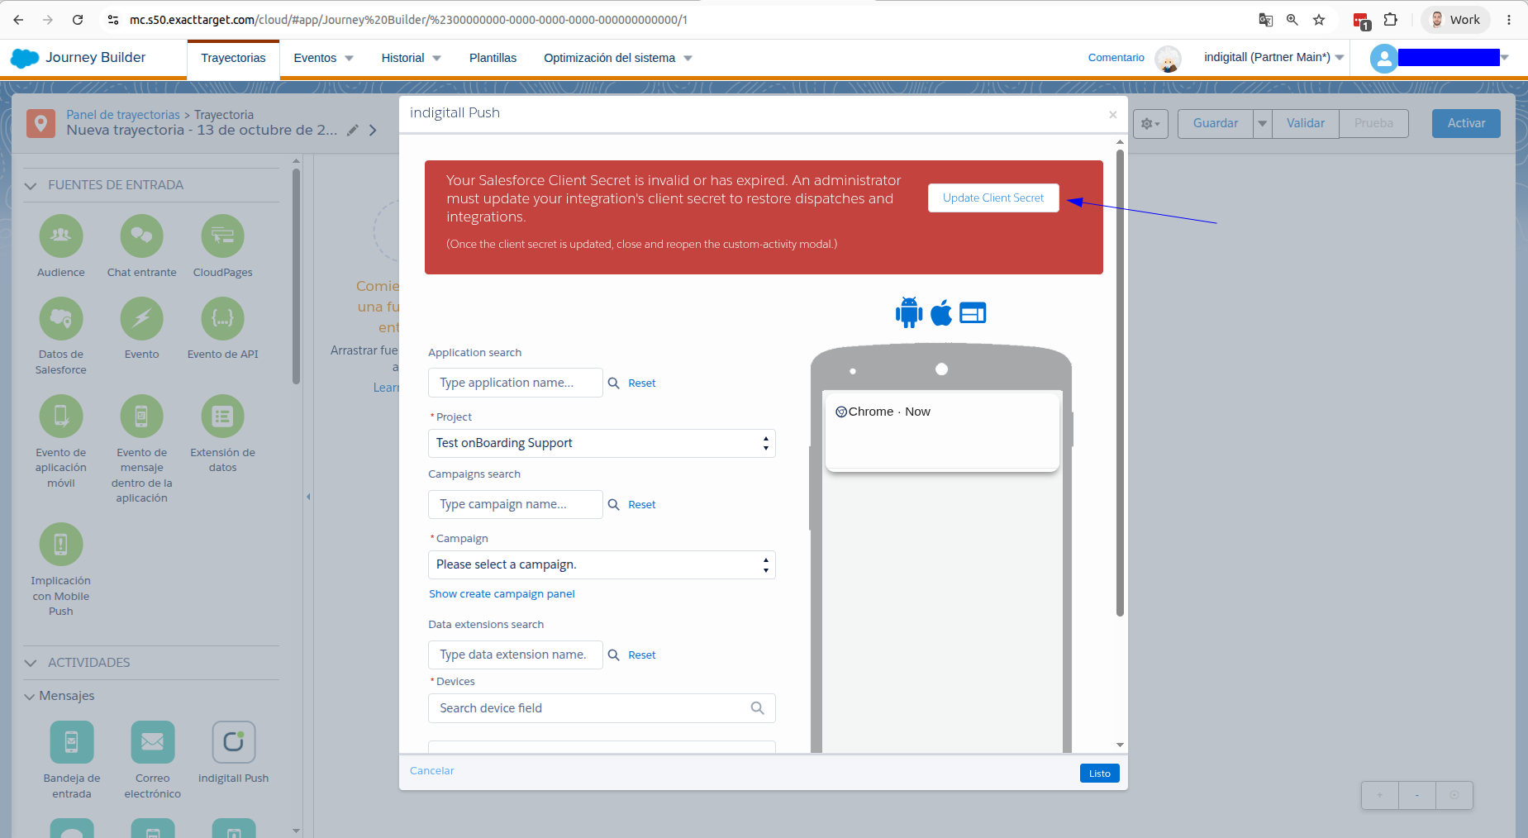Screen dimensions: 1528x838
Task: Click the Datos de Salesforce icon
Action: tap(61, 318)
